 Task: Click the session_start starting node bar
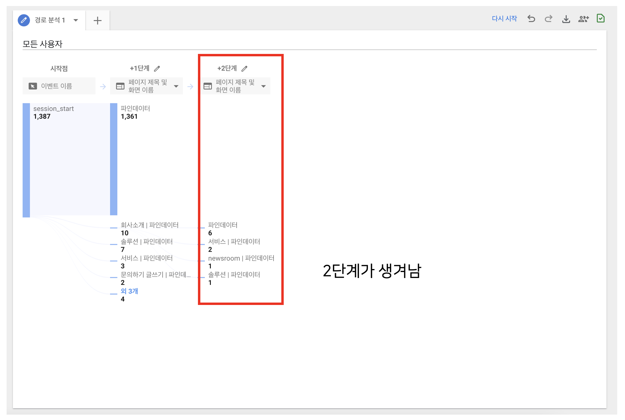(x=26, y=160)
